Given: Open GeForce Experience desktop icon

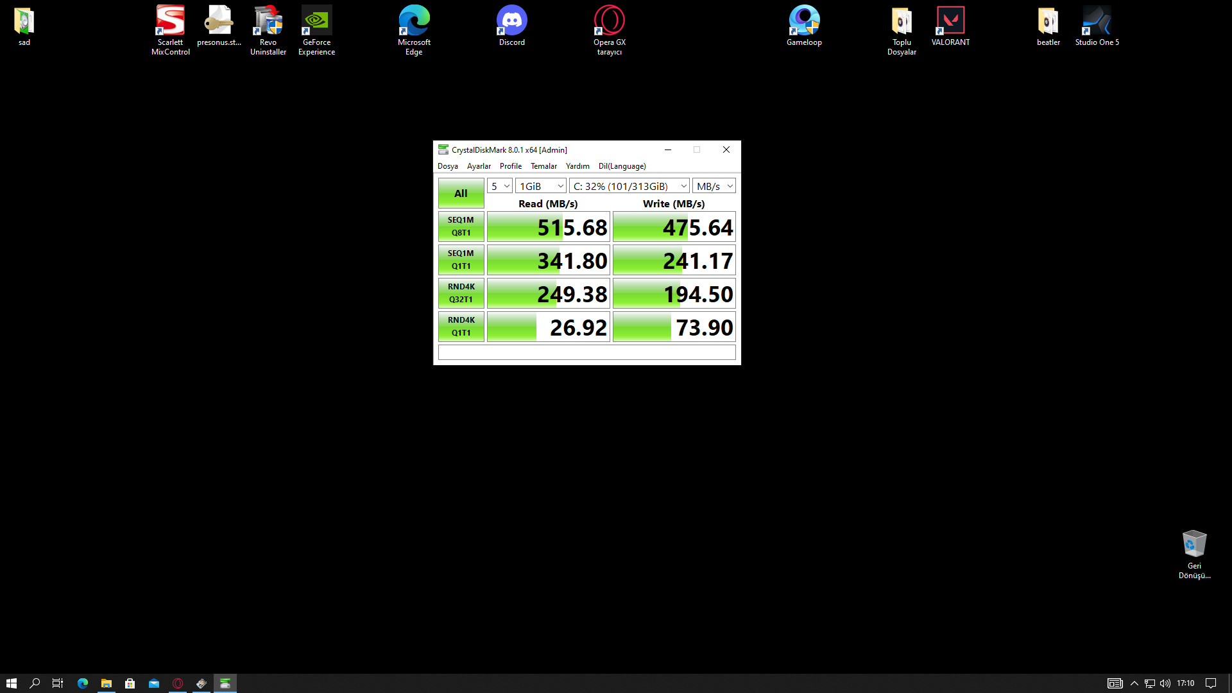Looking at the screenshot, I should 316,21.
